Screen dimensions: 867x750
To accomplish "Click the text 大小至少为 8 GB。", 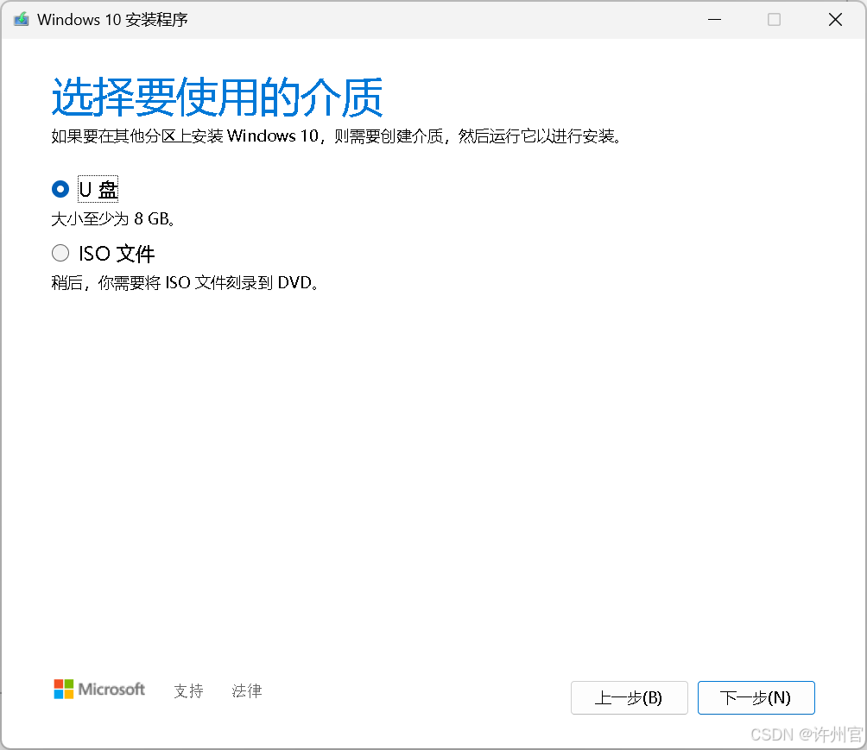I will (x=113, y=219).
